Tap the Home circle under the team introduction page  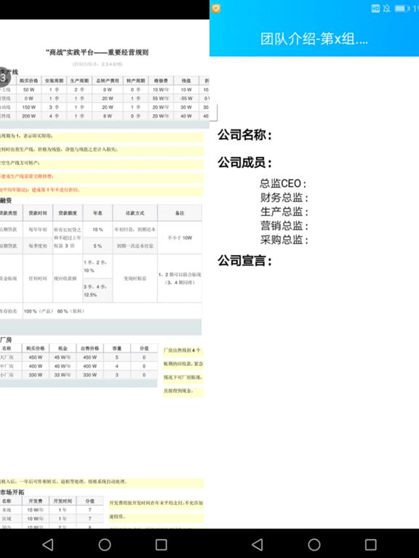click(x=314, y=544)
